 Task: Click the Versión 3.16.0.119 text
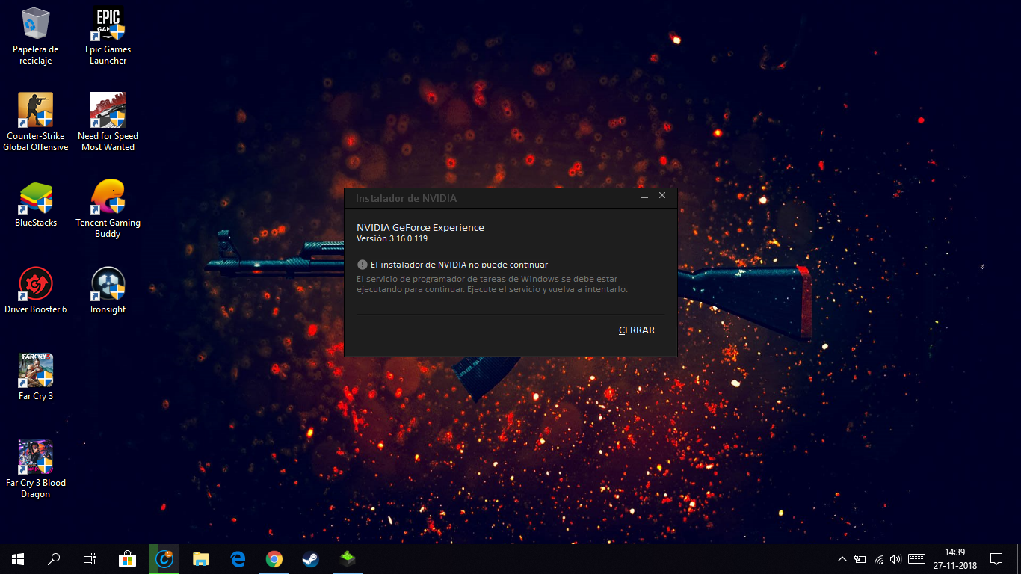(x=392, y=238)
